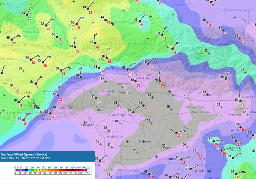Click station dot 52 with gust 28

tap(46, 26)
